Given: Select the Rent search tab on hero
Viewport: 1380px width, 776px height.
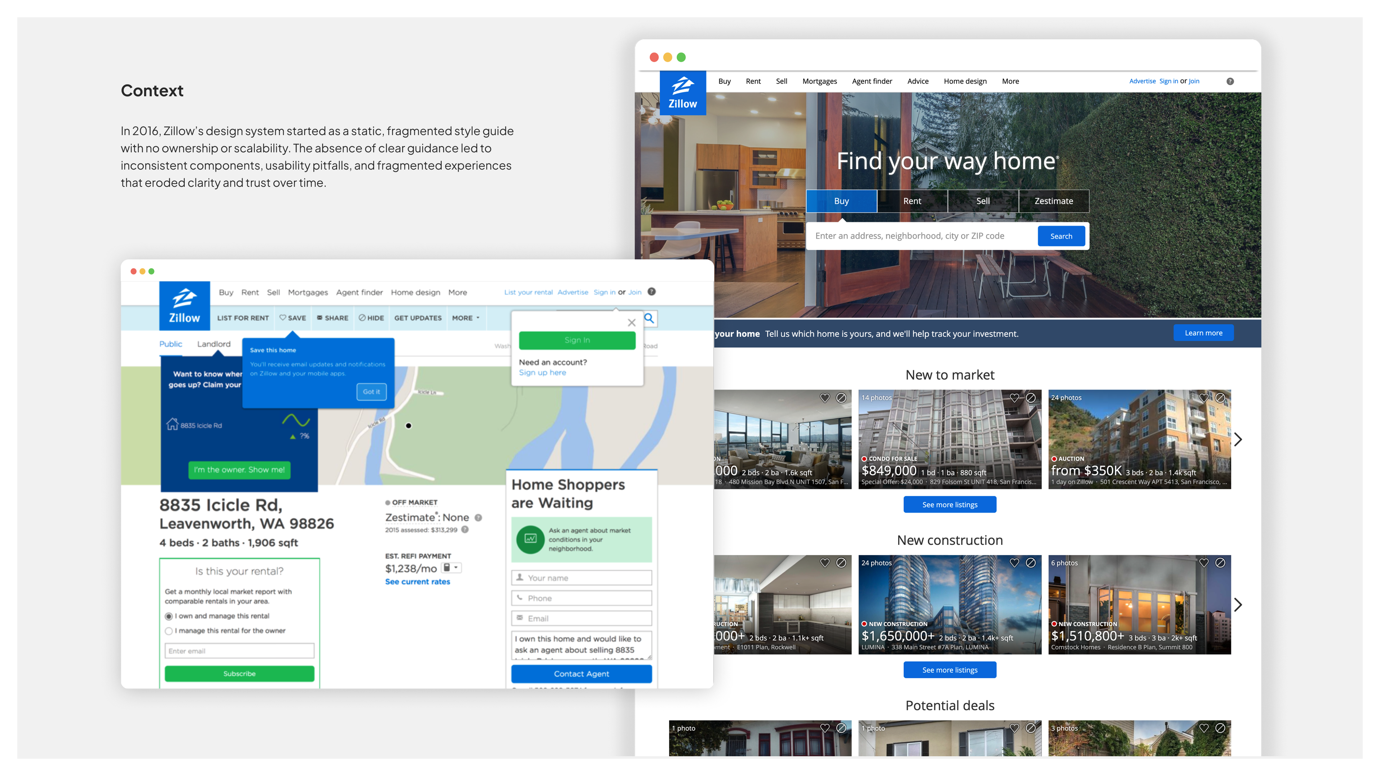Looking at the screenshot, I should (912, 201).
